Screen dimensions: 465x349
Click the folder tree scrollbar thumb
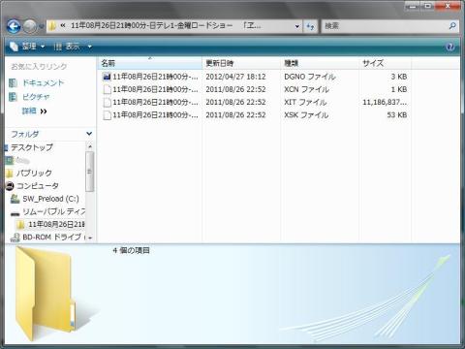point(90,172)
